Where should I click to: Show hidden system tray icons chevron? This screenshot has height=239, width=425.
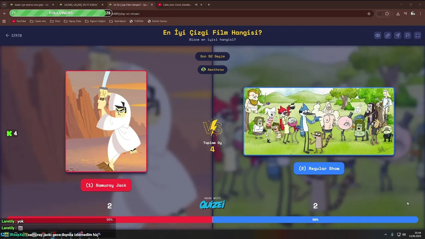pyautogui.click(x=385, y=234)
